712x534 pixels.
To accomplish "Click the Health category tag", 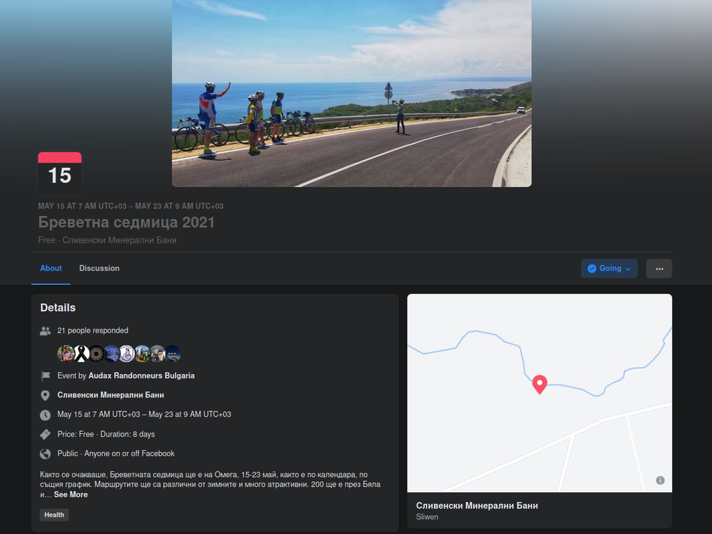I will (x=54, y=515).
